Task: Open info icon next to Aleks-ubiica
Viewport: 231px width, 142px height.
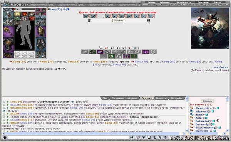Action: tap(218, 108)
